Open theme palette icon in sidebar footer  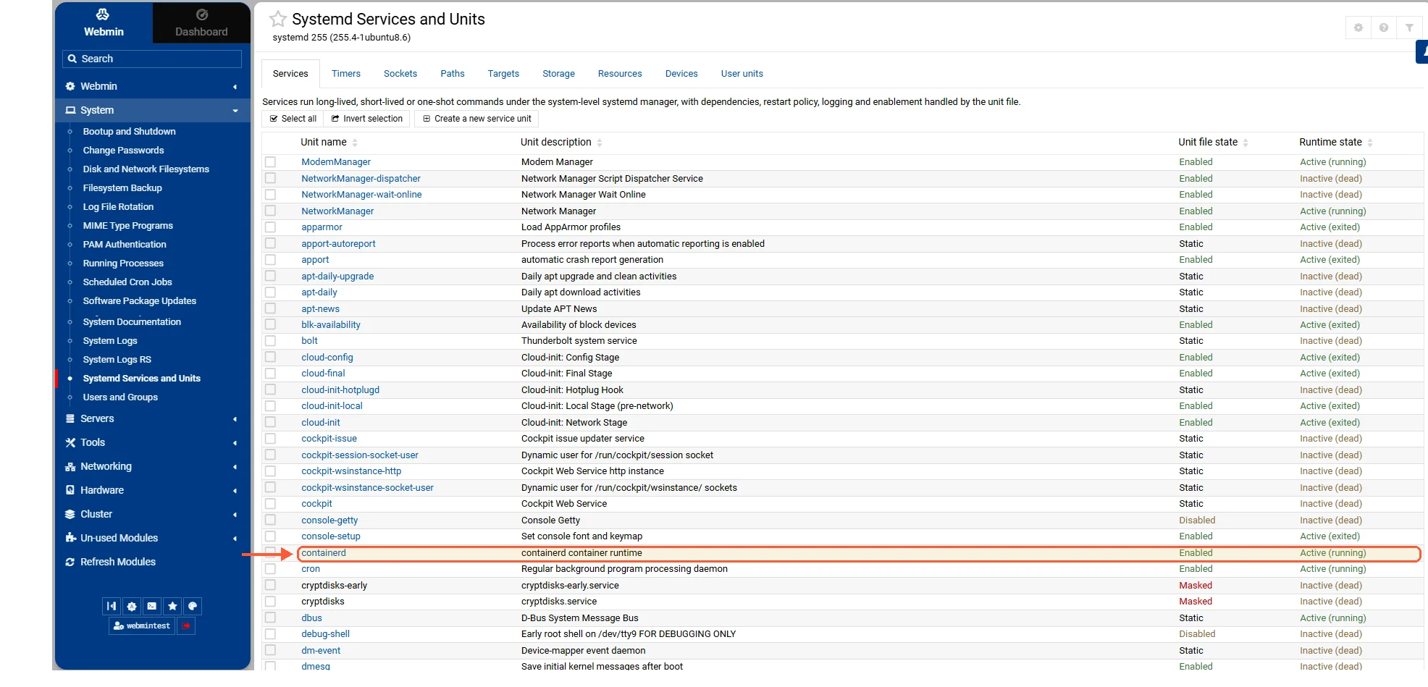[x=193, y=606]
